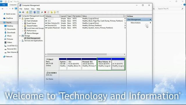Select the hatched 45.76 GB NTFS partition
The image size is (186, 105).
click(118, 64)
